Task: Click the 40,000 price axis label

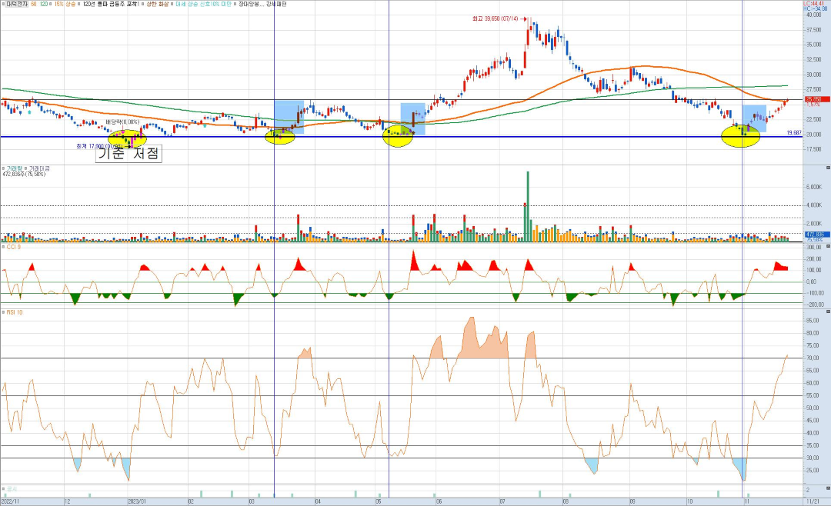Action: 813,15
